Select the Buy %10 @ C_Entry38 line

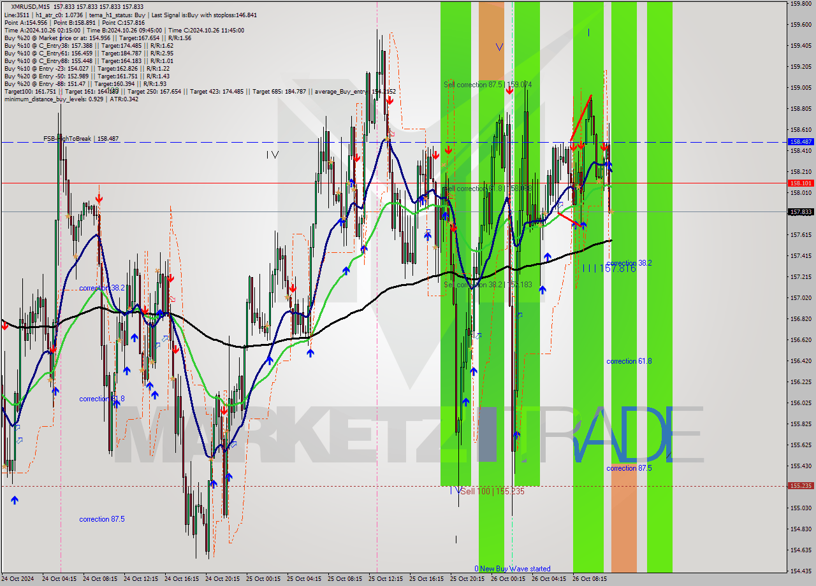pyautogui.click(x=89, y=45)
